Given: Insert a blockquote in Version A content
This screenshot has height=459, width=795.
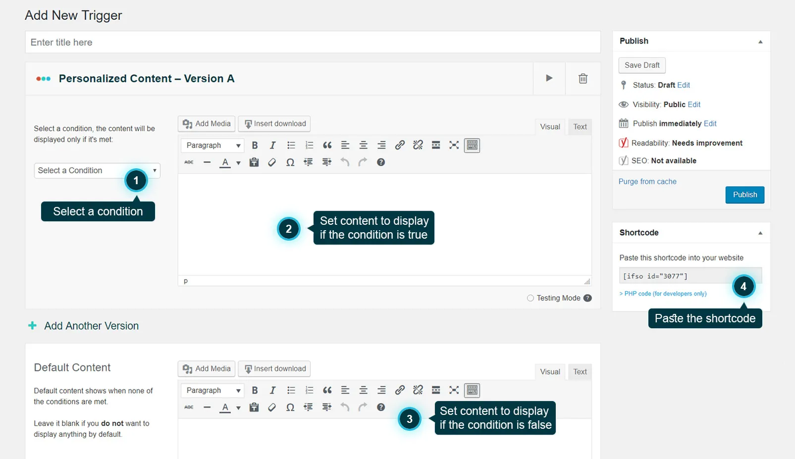Looking at the screenshot, I should (x=327, y=145).
